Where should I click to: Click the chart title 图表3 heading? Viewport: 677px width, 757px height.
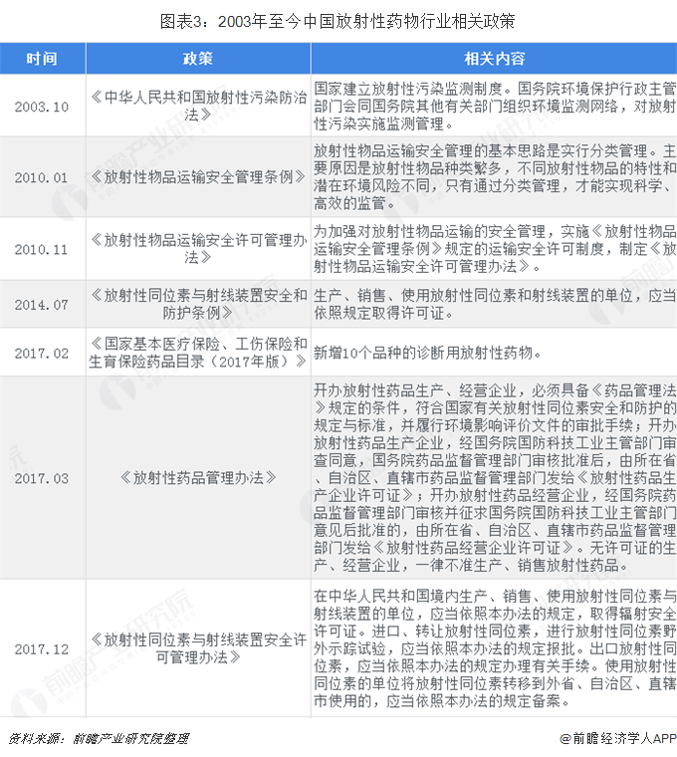[338, 18]
